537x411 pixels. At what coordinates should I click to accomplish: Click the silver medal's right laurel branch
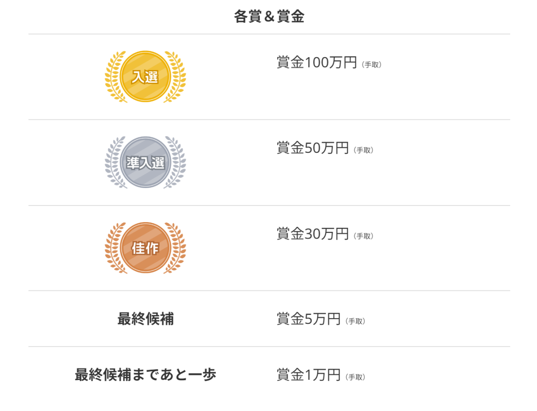[x=177, y=164]
